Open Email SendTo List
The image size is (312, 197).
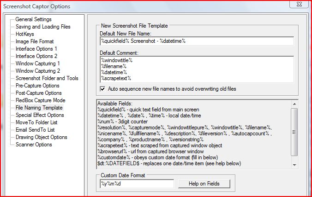coord(35,129)
